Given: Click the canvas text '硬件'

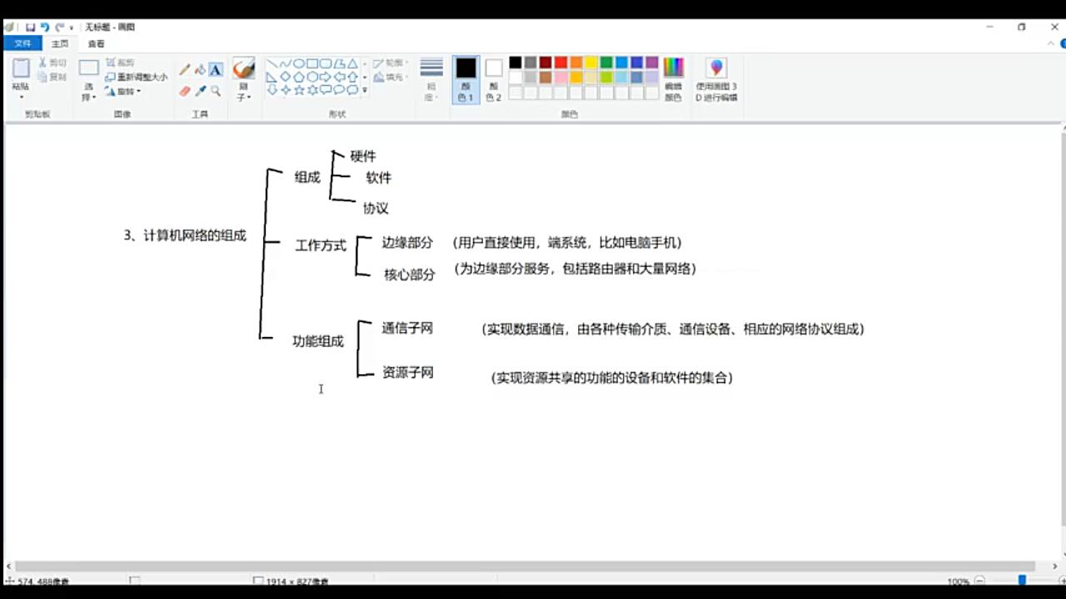Looking at the screenshot, I should click(x=363, y=156).
